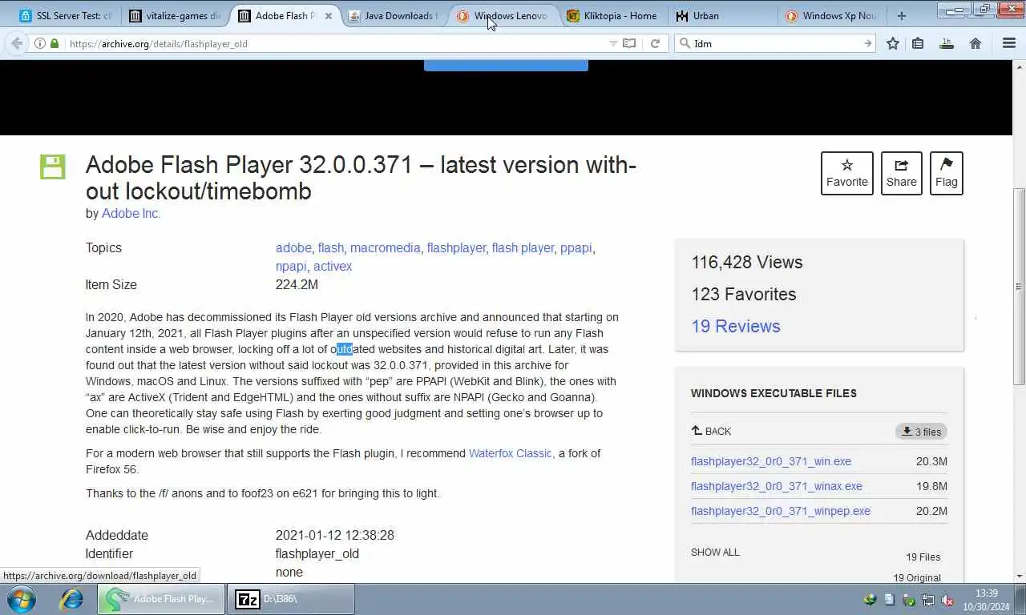
Task: Open the Windows Start menu
Action: click(x=22, y=599)
